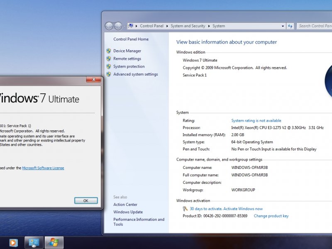Expand the arrow before Control Panel breadcrumb

tap(137, 26)
